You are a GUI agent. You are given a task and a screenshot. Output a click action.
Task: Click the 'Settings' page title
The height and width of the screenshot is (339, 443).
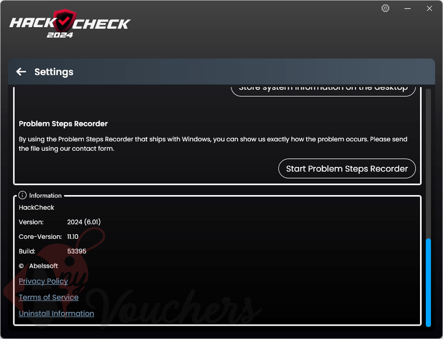[54, 72]
